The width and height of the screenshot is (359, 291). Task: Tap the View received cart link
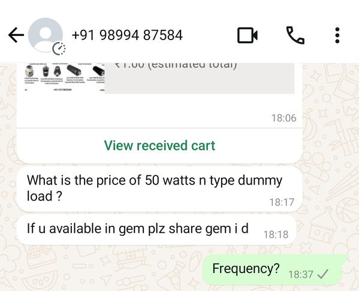coord(159,145)
